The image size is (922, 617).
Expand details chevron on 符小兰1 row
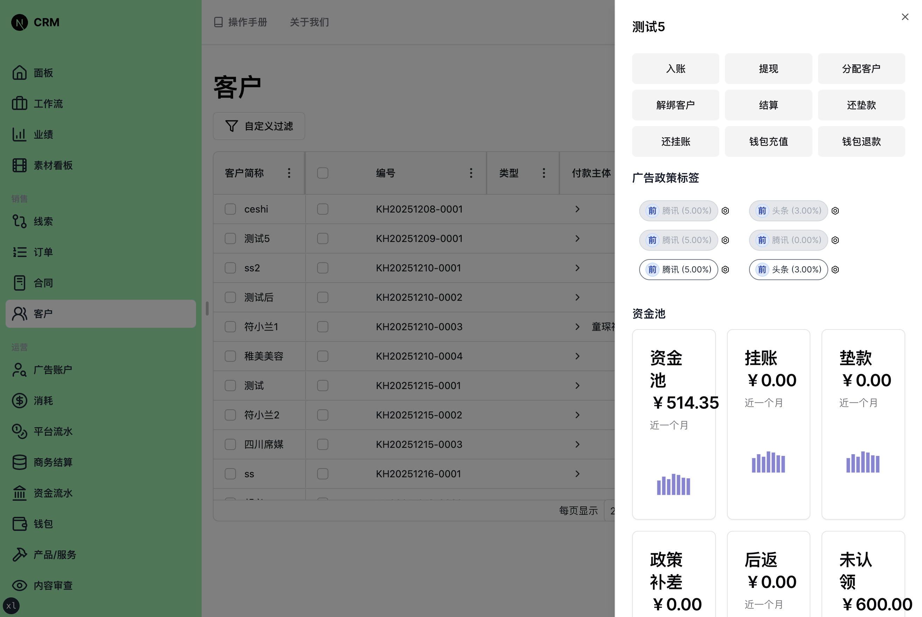tap(578, 327)
